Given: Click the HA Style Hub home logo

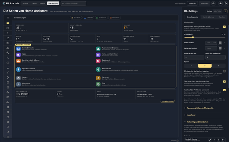Looking at the screenshot, I should click(x=4, y=3).
